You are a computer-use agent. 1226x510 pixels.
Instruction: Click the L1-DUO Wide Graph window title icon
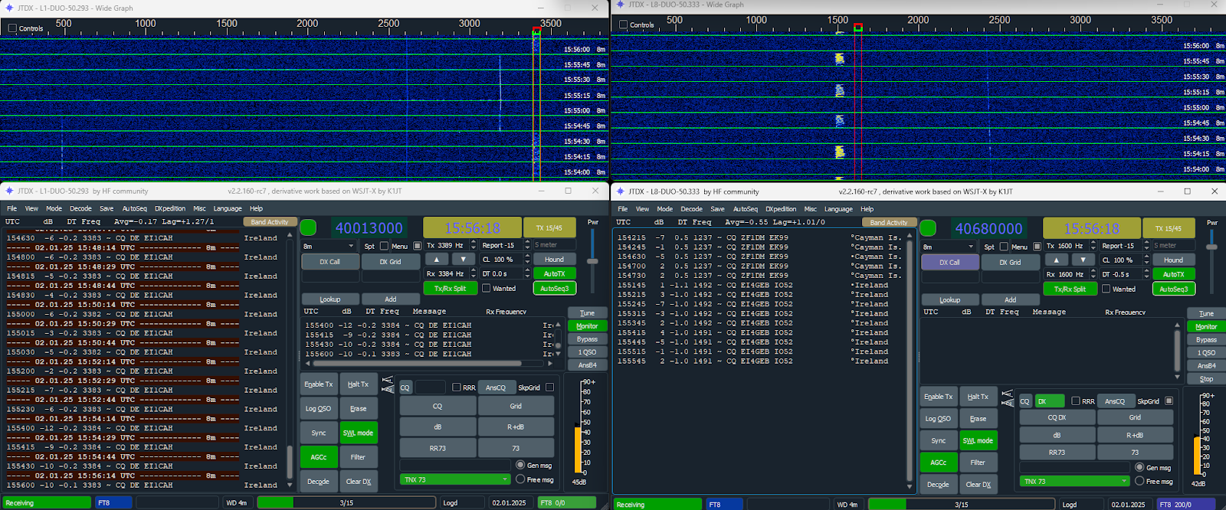click(x=9, y=8)
